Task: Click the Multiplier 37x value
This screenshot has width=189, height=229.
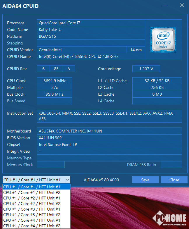Action: point(55,87)
